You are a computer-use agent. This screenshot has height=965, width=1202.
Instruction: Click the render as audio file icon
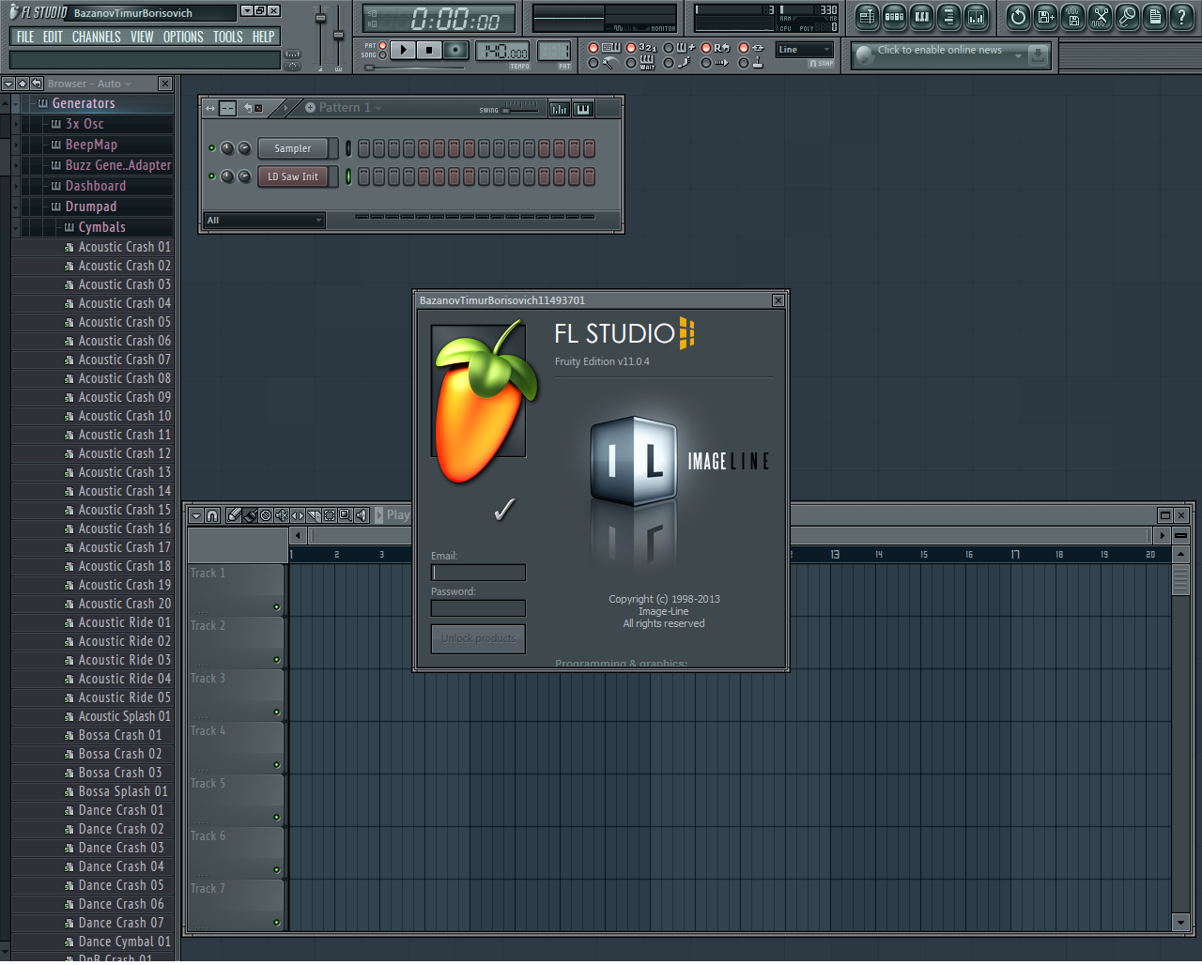click(1072, 16)
